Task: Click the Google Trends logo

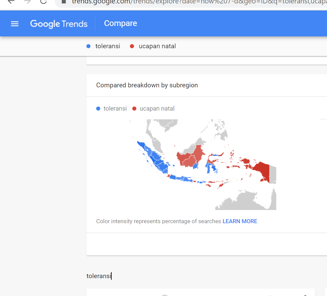Action: (x=59, y=24)
